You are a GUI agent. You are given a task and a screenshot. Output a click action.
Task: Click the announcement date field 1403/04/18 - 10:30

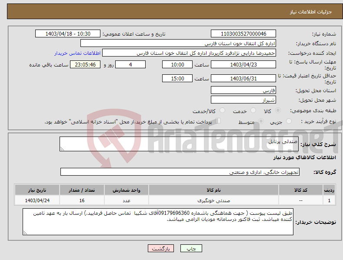[x=68, y=34]
